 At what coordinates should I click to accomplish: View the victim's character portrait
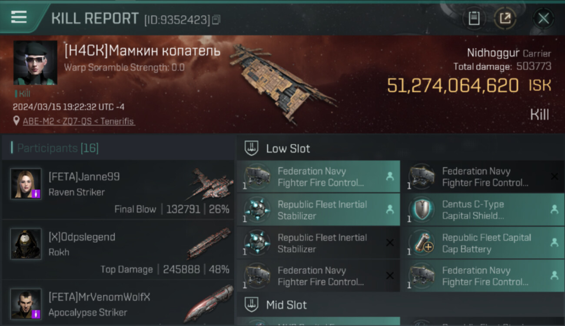pos(35,63)
